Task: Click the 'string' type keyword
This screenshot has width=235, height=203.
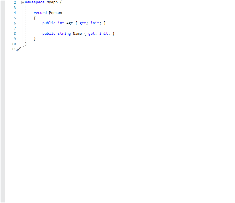Action: pos(64,34)
